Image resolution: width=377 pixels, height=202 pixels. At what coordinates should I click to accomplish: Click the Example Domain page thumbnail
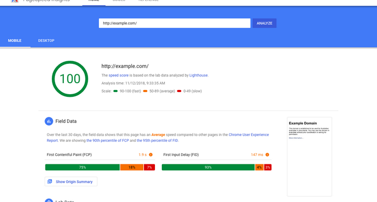(x=309, y=156)
